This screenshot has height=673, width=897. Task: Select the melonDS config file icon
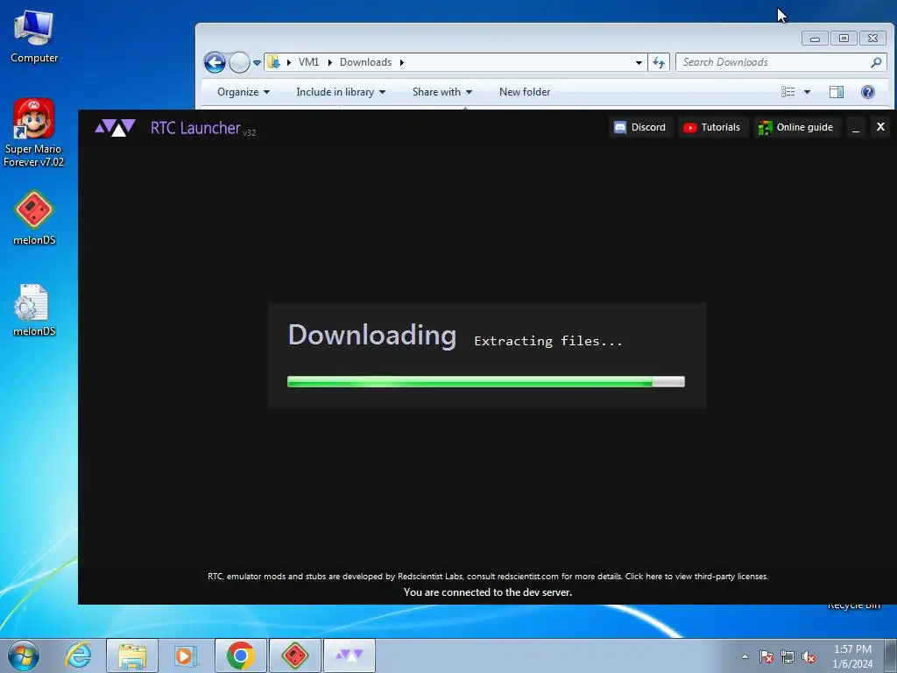pos(34,310)
